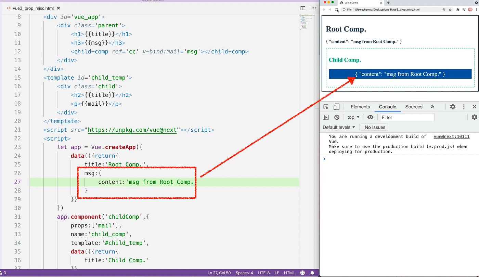Open the Chrome three-dot main menu
Viewport: 479px width, 277px height.
click(476, 10)
